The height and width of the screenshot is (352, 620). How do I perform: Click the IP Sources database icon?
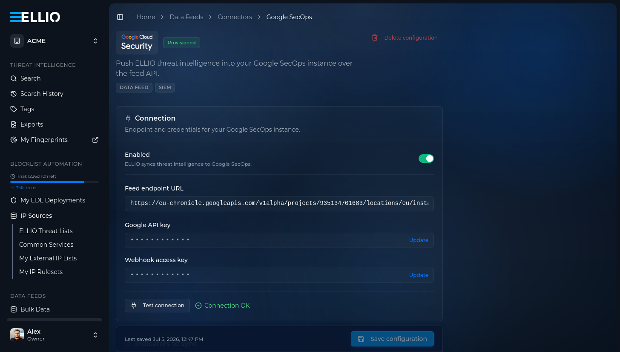click(x=14, y=216)
